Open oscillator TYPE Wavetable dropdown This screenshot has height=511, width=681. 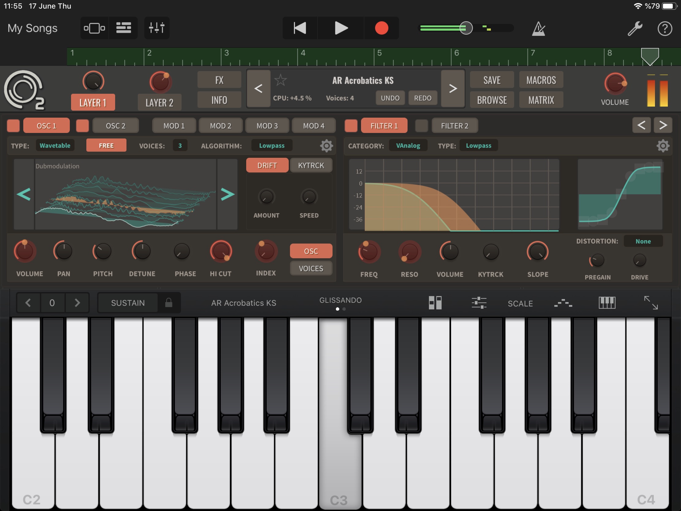(x=55, y=146)
